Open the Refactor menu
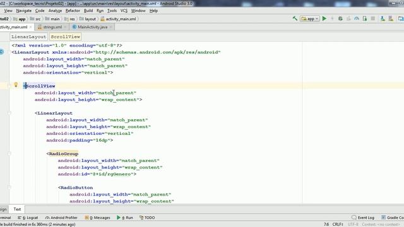 pos(73,11)
